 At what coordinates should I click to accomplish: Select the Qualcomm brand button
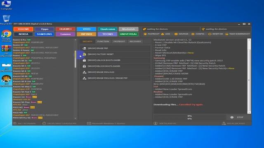tap(108, 29)
